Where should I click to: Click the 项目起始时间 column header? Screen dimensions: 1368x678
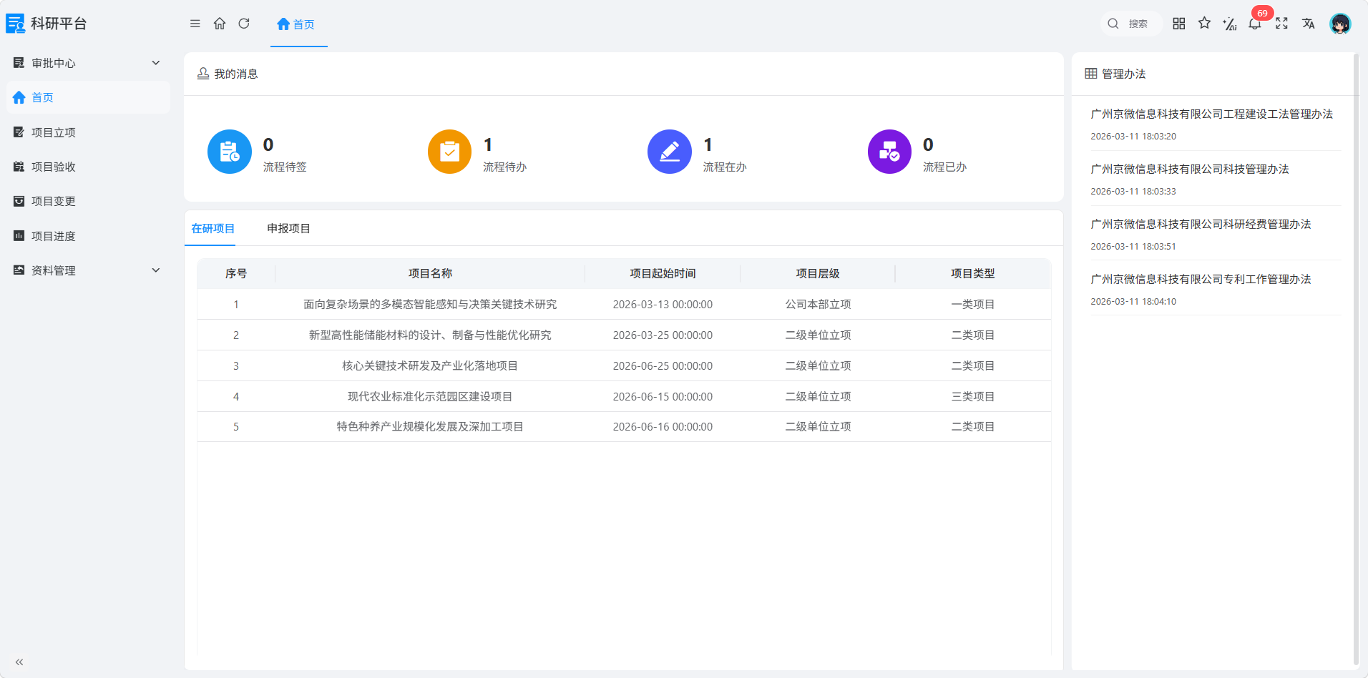coord(663,273)
